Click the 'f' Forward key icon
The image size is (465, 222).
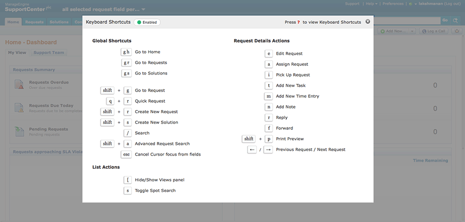tap(269, 128)
